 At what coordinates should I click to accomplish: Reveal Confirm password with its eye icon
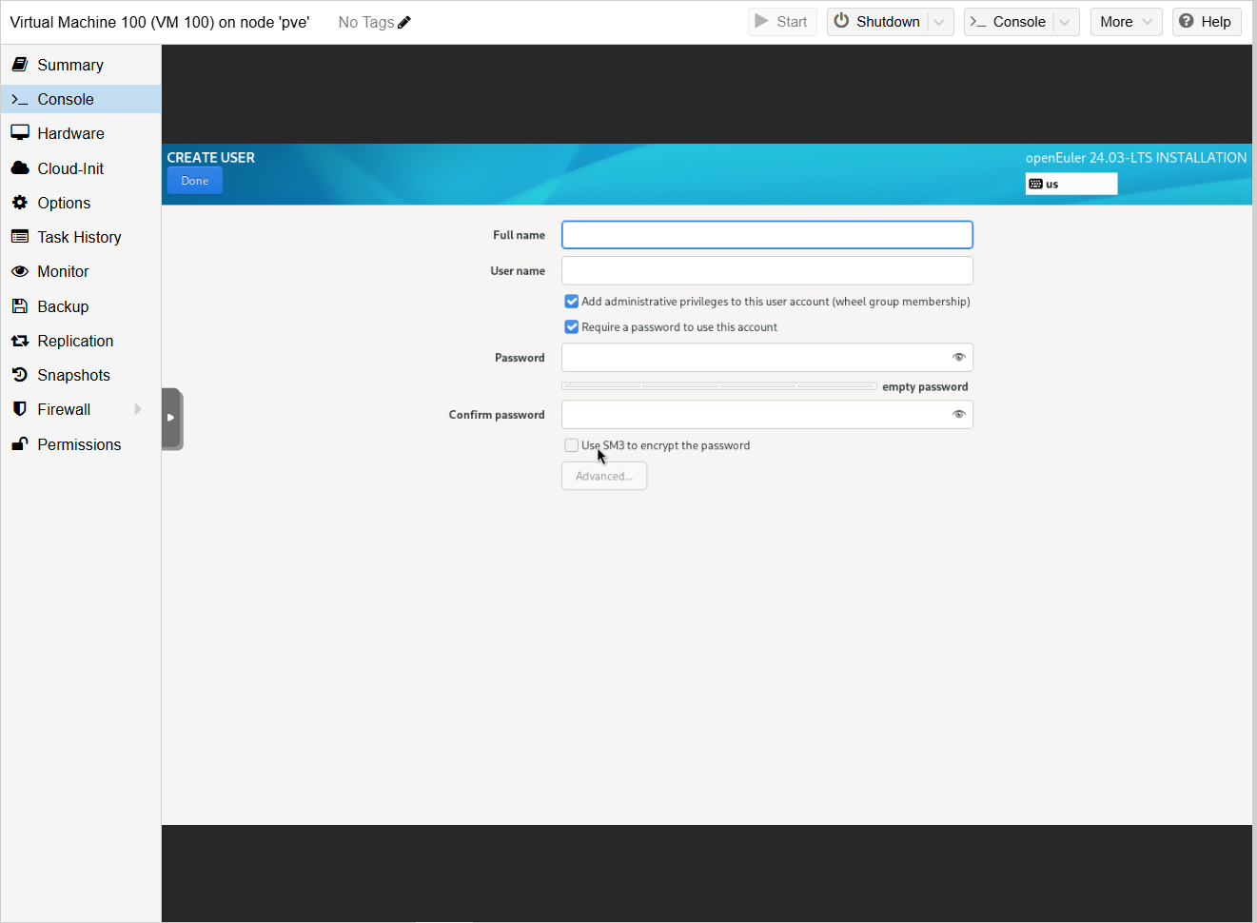point(958,415)
